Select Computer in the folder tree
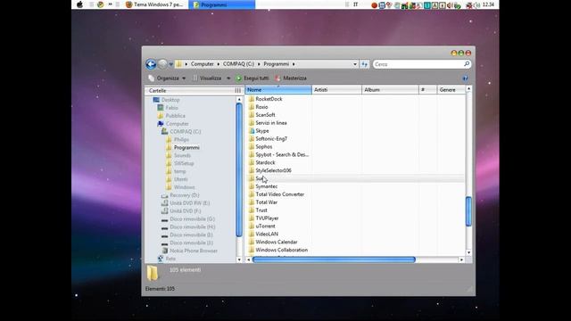 coord(177,124)
